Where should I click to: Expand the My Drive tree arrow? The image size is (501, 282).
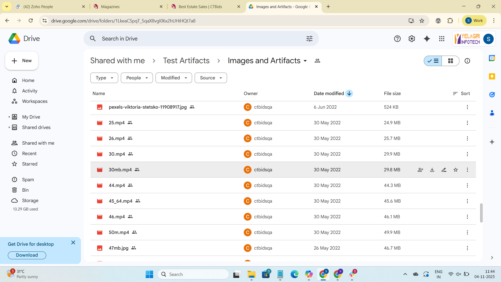coord(9,117)
